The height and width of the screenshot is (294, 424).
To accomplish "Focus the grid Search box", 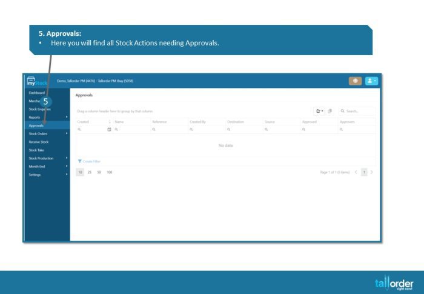I will (357, 111).
